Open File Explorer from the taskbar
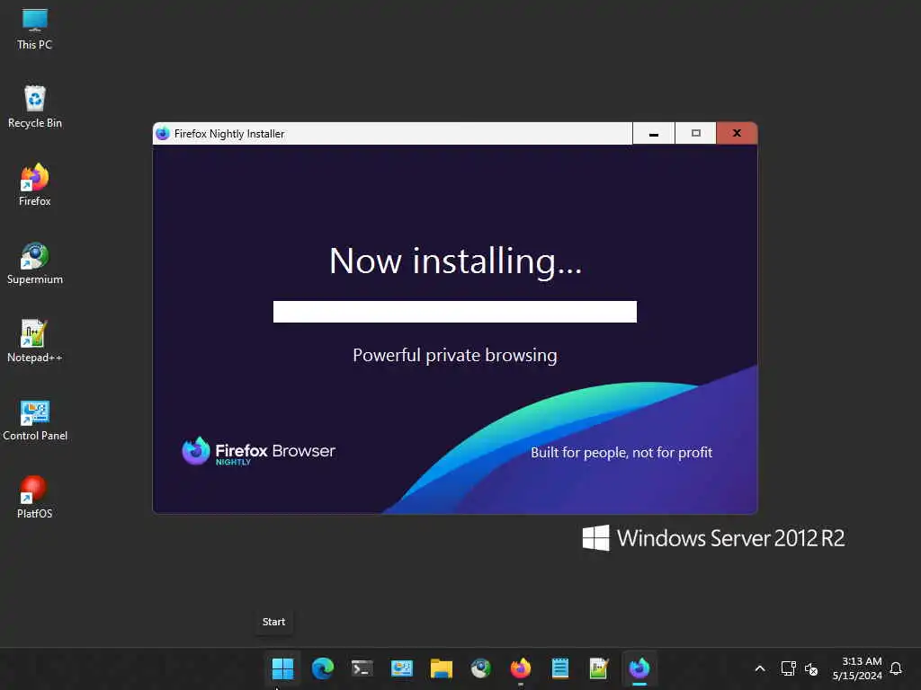Image resolution: width=921 pixels, height=690 pixels. (441, 668)
